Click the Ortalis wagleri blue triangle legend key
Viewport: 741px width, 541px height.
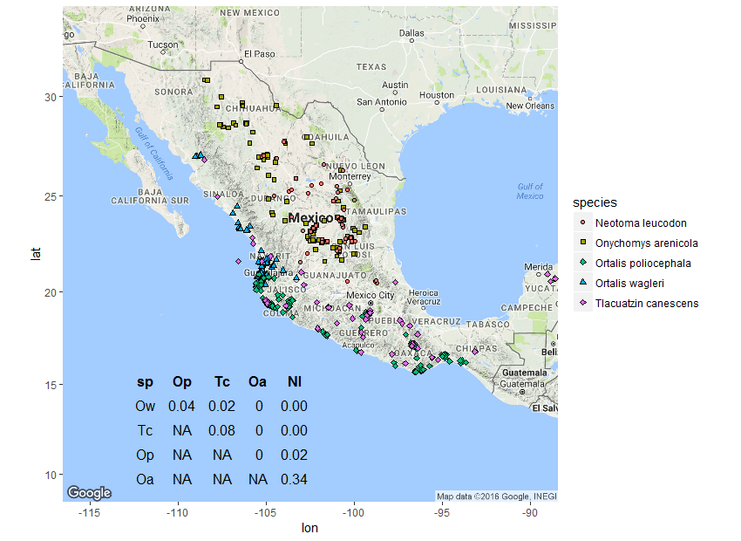coord(582,283)
